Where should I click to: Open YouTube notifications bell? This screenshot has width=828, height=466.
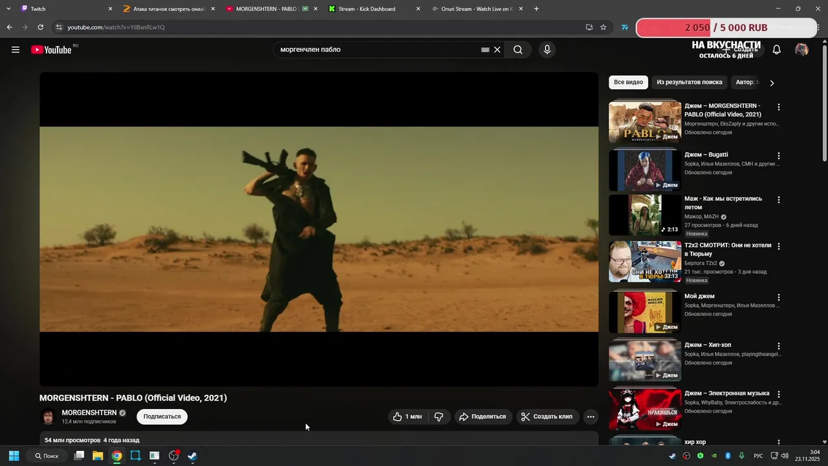[x=777, y=50]
